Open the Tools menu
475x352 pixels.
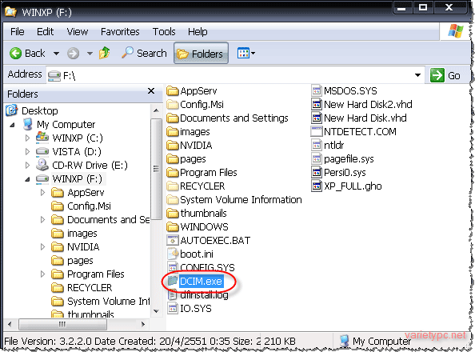coord(164,31)
